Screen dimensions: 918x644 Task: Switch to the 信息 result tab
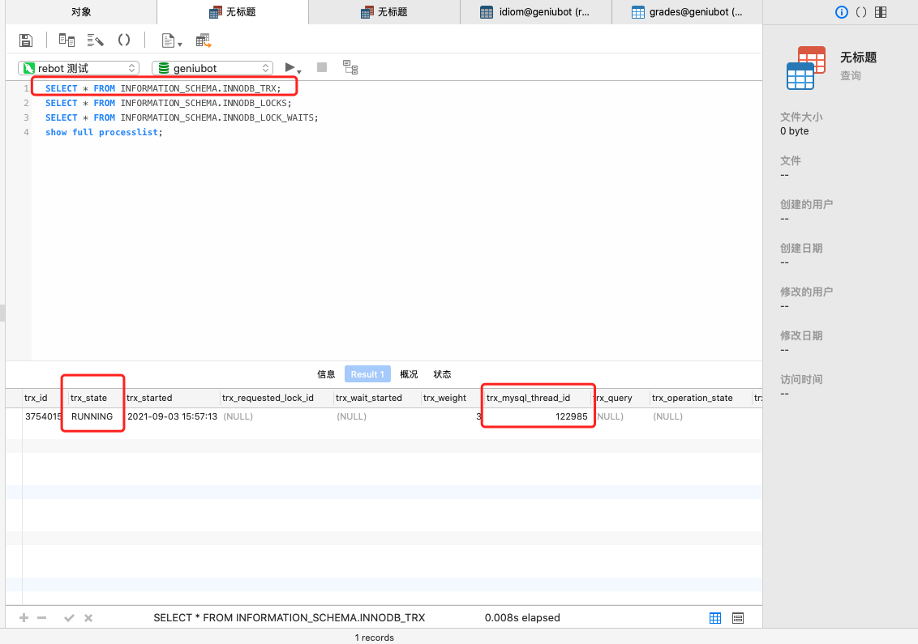(326, 374)
